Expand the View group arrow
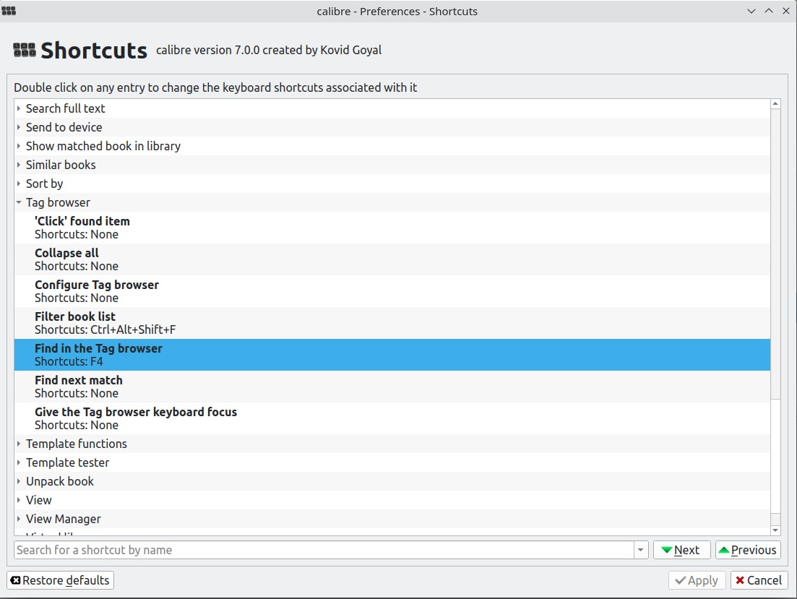This screenshot has height=599, width=797. (18, 500)
